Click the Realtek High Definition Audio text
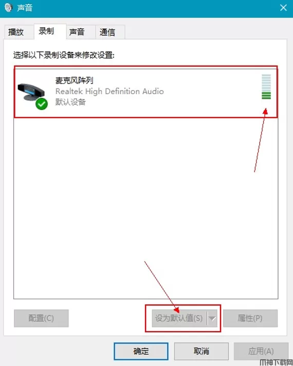Image resolution: width=293 pixels, height=366 pixels. coord(109,91)
